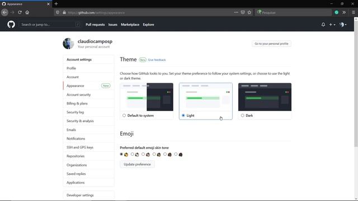Click the GitHub Octocat logo
Image resolution: width=358 pixels, height=201 pixels.
click(11, 25)
